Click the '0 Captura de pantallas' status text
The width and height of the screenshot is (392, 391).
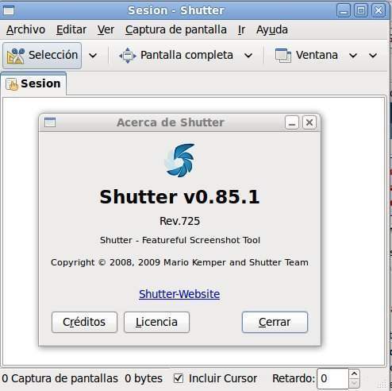point(60,378)
